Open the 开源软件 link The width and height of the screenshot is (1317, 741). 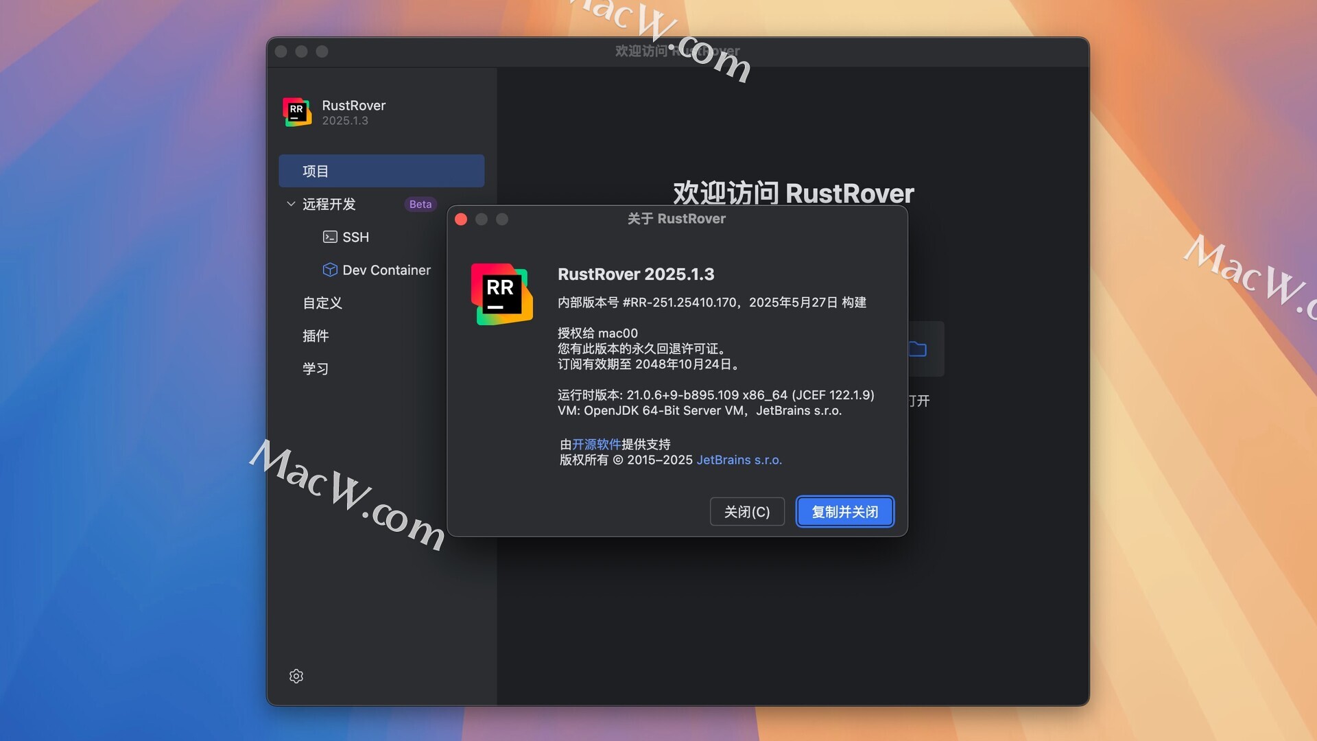596,444
